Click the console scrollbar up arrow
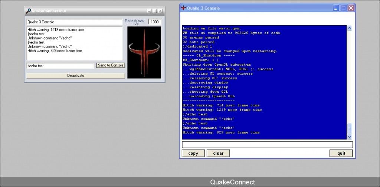This screenshot has width=380, height=187. pyautogui.click(x=349, y=28)
